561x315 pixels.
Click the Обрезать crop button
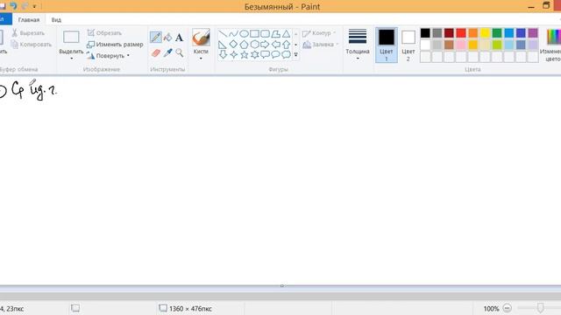104,33
